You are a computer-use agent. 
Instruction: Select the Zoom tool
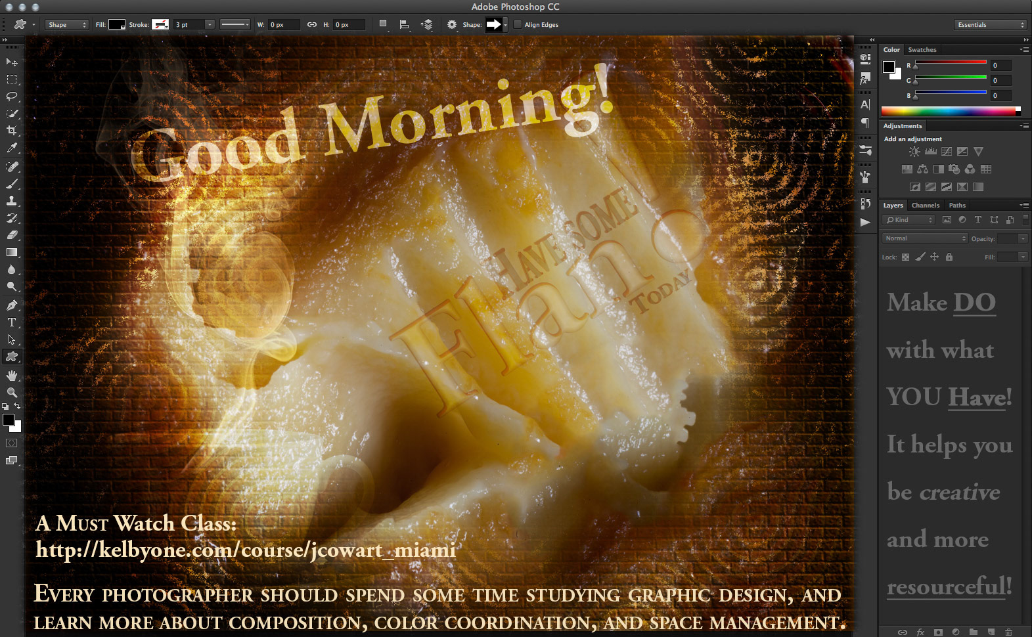(x=12, y=393)
